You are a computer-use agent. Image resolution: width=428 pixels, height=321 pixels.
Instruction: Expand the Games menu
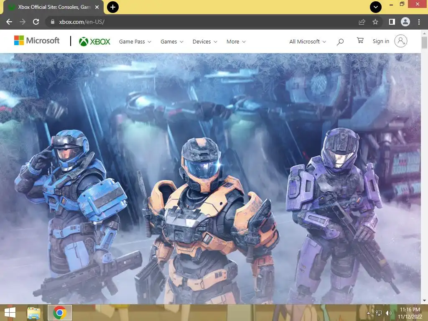(172, 42)
